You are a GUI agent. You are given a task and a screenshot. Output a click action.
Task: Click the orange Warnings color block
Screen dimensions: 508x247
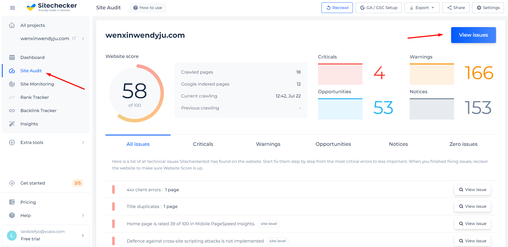(432, 74)
